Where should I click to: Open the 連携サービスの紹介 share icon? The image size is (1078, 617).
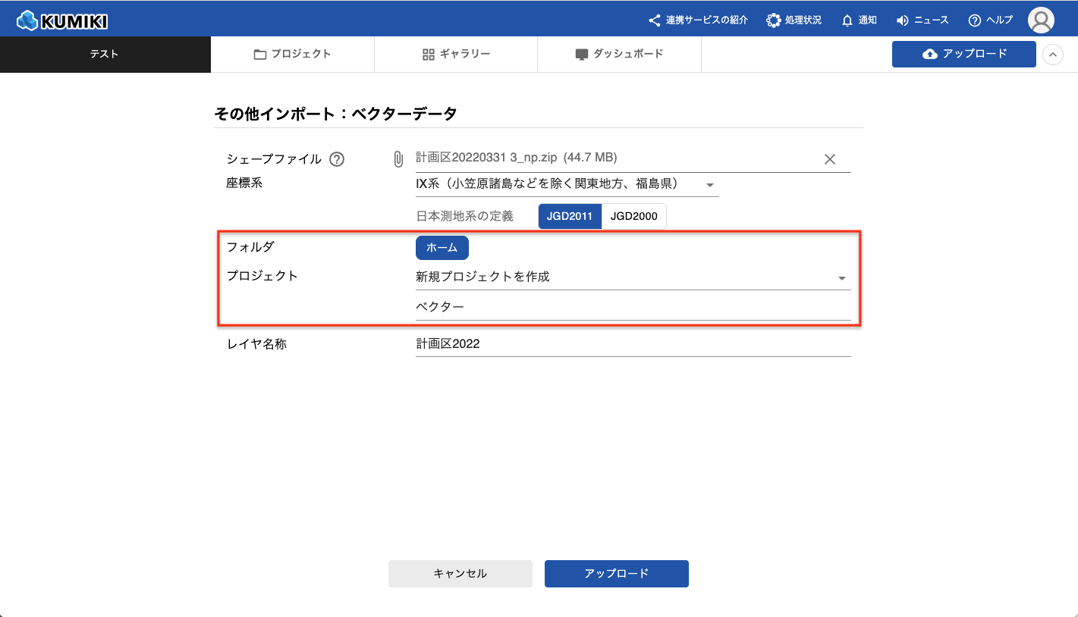pos(654,20)
